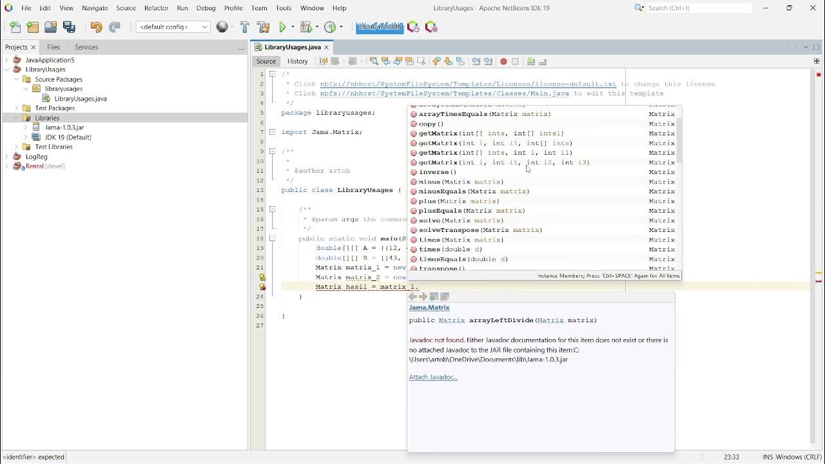Open the Refactor menu

[x=156, y=8]
